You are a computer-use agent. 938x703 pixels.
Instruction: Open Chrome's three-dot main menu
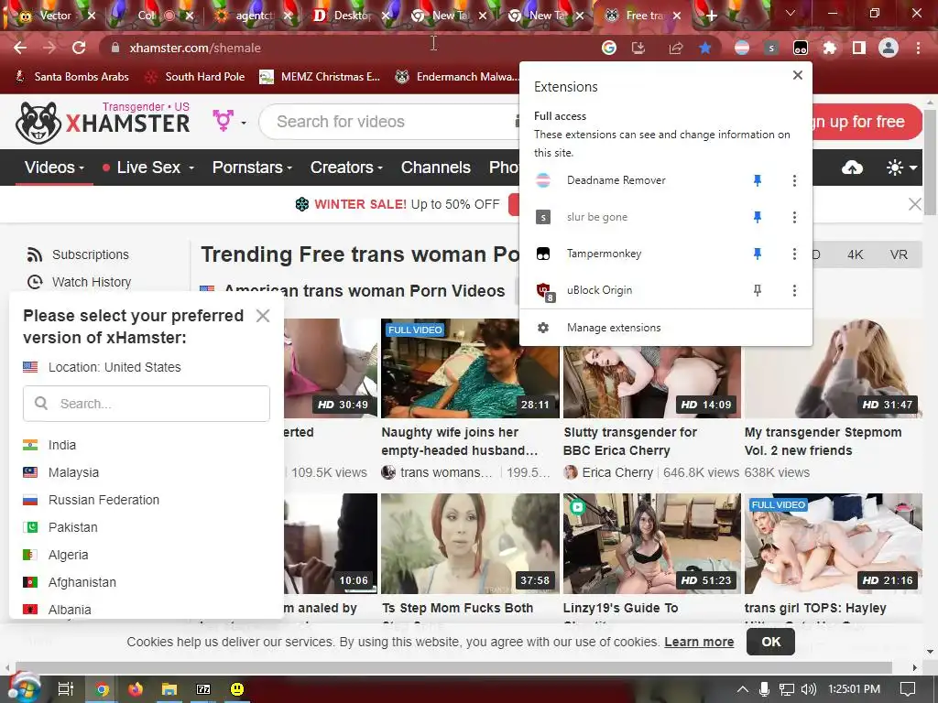[918, 48]
